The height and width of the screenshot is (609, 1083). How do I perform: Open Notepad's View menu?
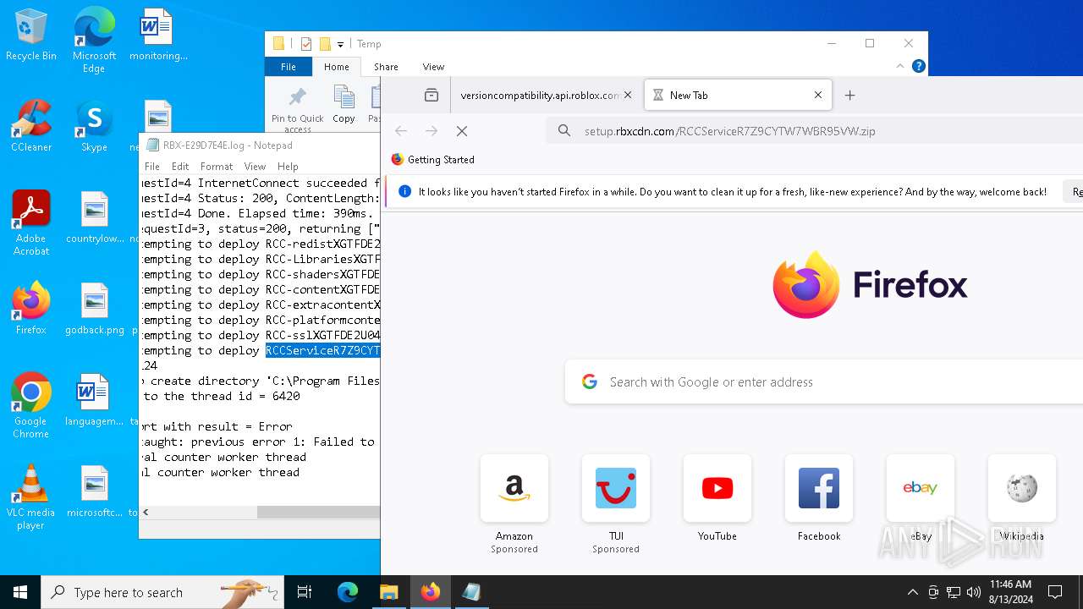point(255,167)
